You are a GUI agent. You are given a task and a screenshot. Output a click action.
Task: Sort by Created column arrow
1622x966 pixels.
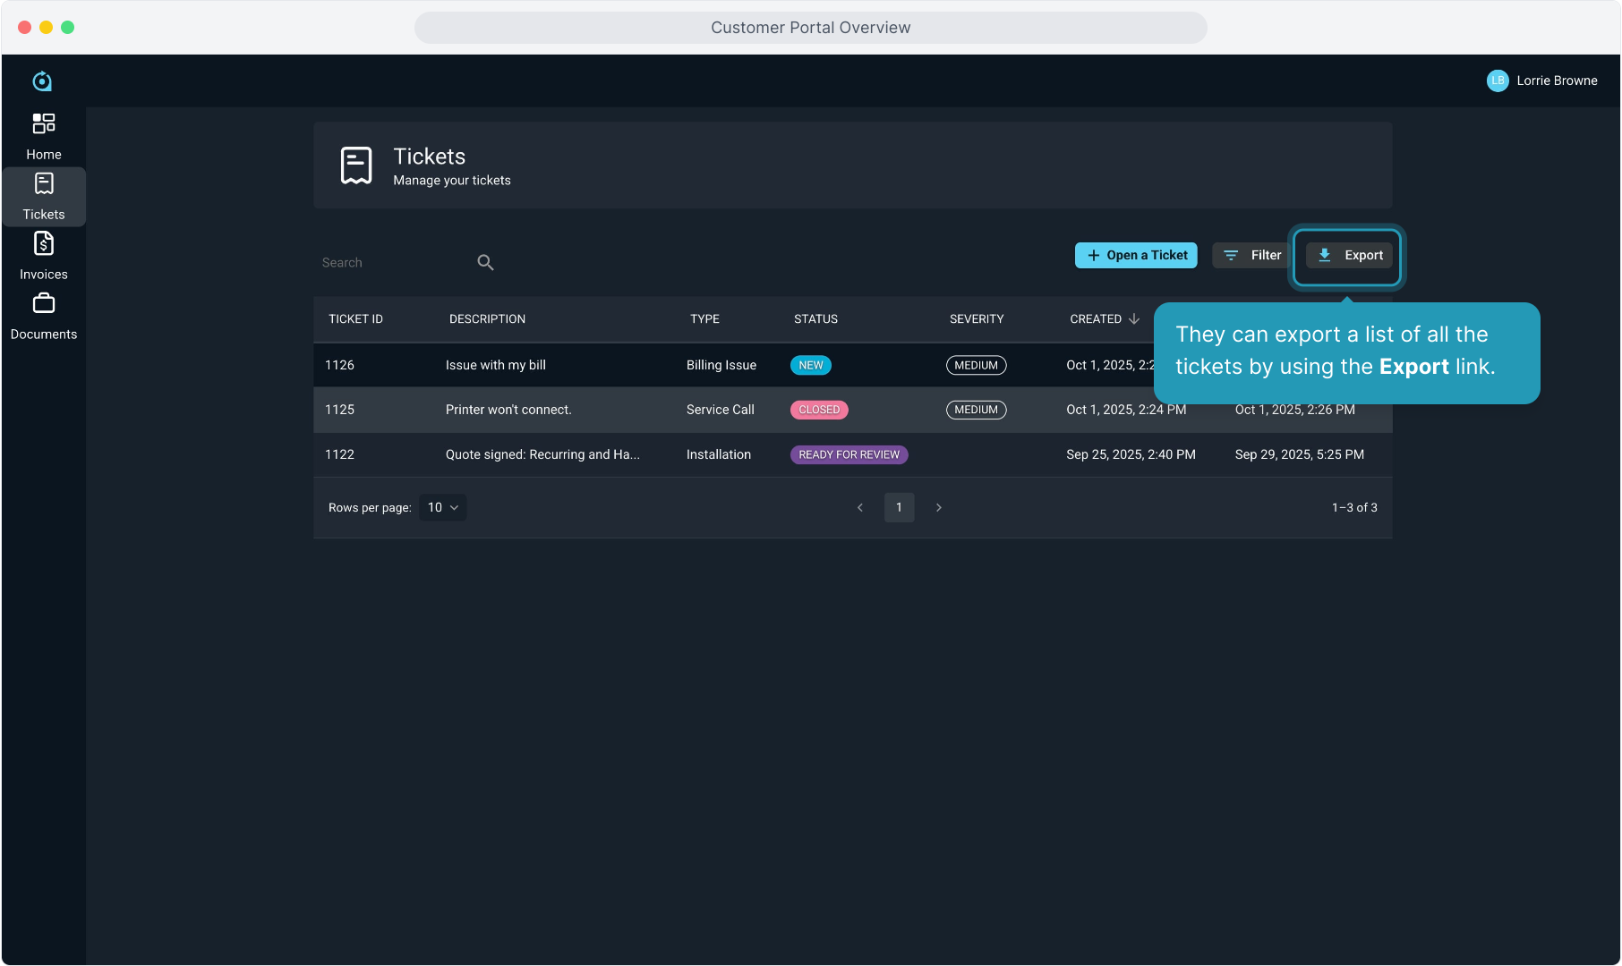tap(1134, 319)
